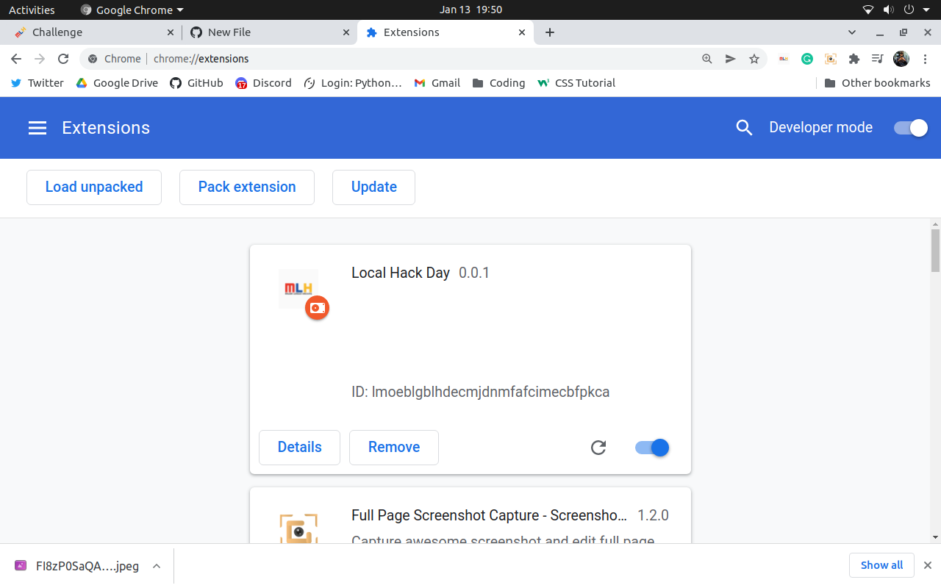Click the profile avatar icon
Screen dimensions: 941x588
pos(901,59)
